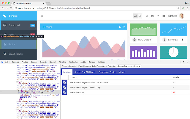This screenshot has width=190, height=119.
Task: Open Earnings card options menu
Action: [x=183, y=40]
